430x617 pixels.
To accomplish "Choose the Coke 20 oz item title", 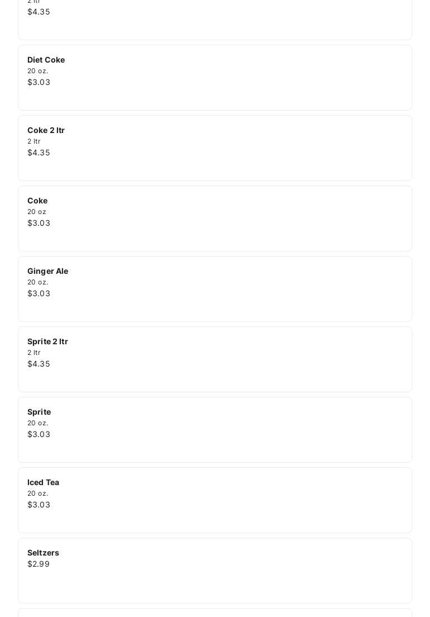I will [37, 201].
